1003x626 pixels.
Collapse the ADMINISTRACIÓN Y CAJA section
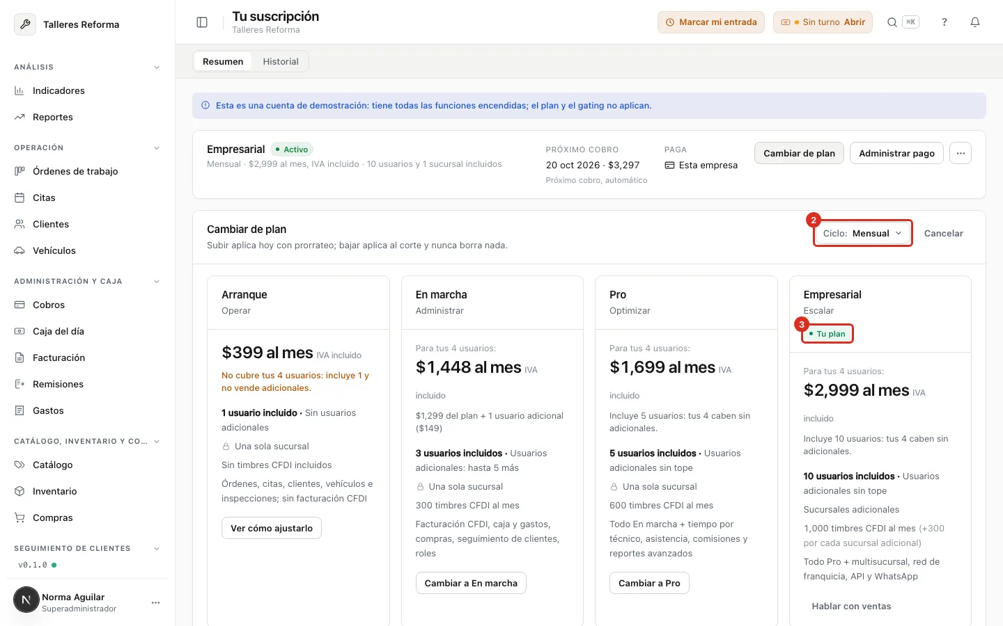point(157,282)
